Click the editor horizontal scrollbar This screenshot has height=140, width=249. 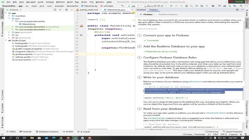(97, 129)
